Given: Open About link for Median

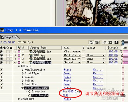Looking at the screenshot, I should point(98,81).
